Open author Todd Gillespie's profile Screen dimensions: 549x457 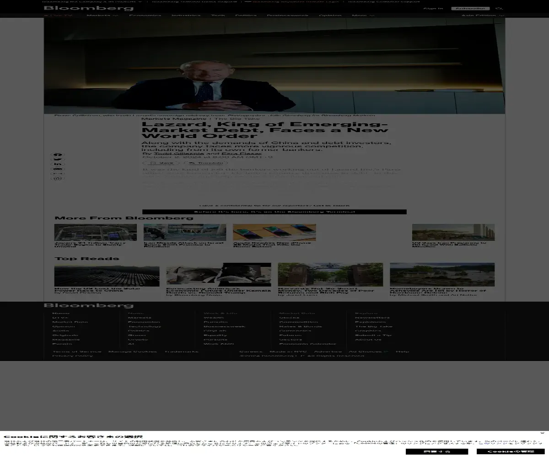click(179, 154)
